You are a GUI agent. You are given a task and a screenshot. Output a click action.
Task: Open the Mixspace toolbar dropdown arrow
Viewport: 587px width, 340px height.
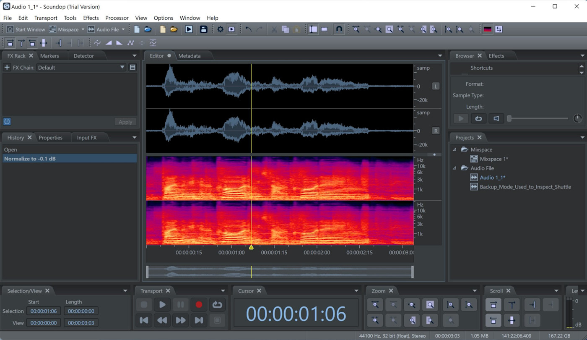click(x=83, y=29)
